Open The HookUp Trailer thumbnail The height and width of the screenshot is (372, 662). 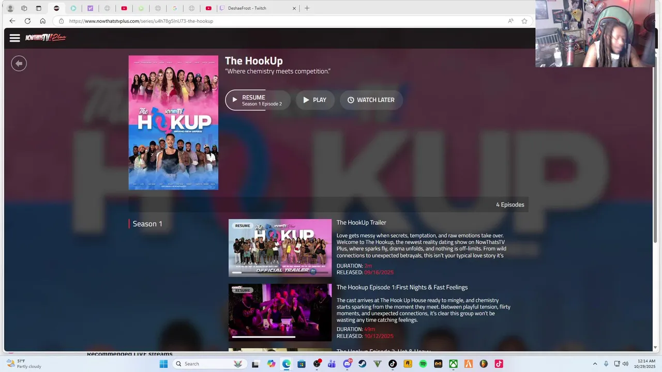[280, 248]
